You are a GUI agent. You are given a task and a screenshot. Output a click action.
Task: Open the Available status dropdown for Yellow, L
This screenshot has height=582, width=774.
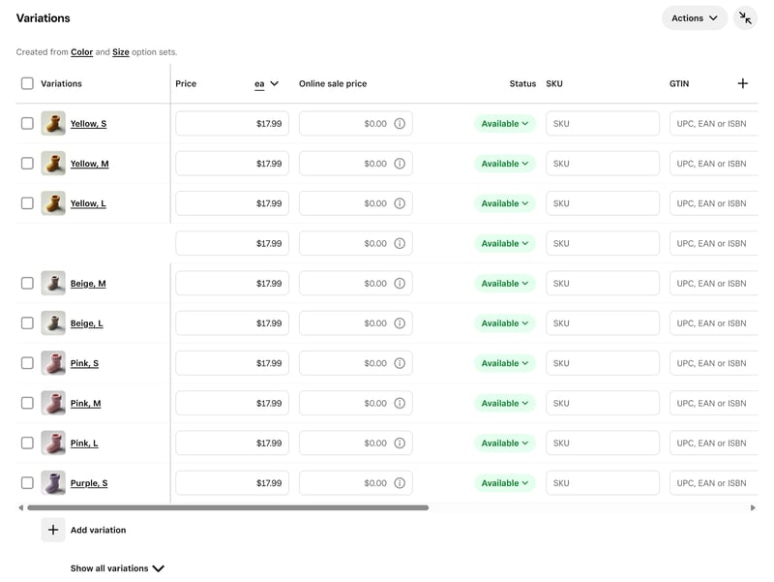click(504, 203)
